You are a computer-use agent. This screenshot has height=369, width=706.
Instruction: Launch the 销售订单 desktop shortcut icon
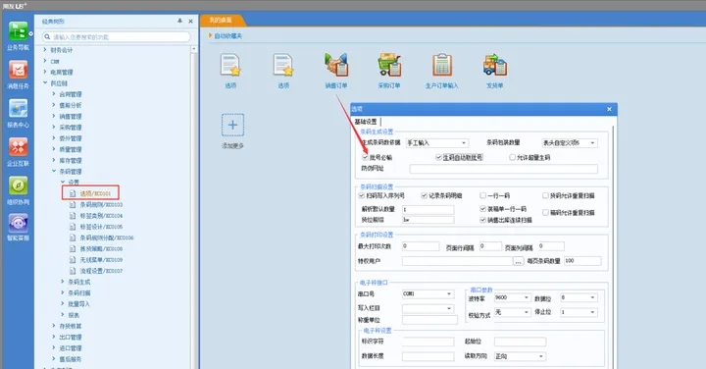point(336,66)
